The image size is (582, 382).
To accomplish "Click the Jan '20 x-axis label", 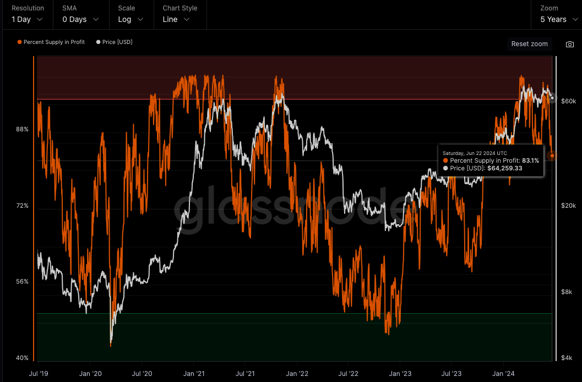I will coord(90,373).
